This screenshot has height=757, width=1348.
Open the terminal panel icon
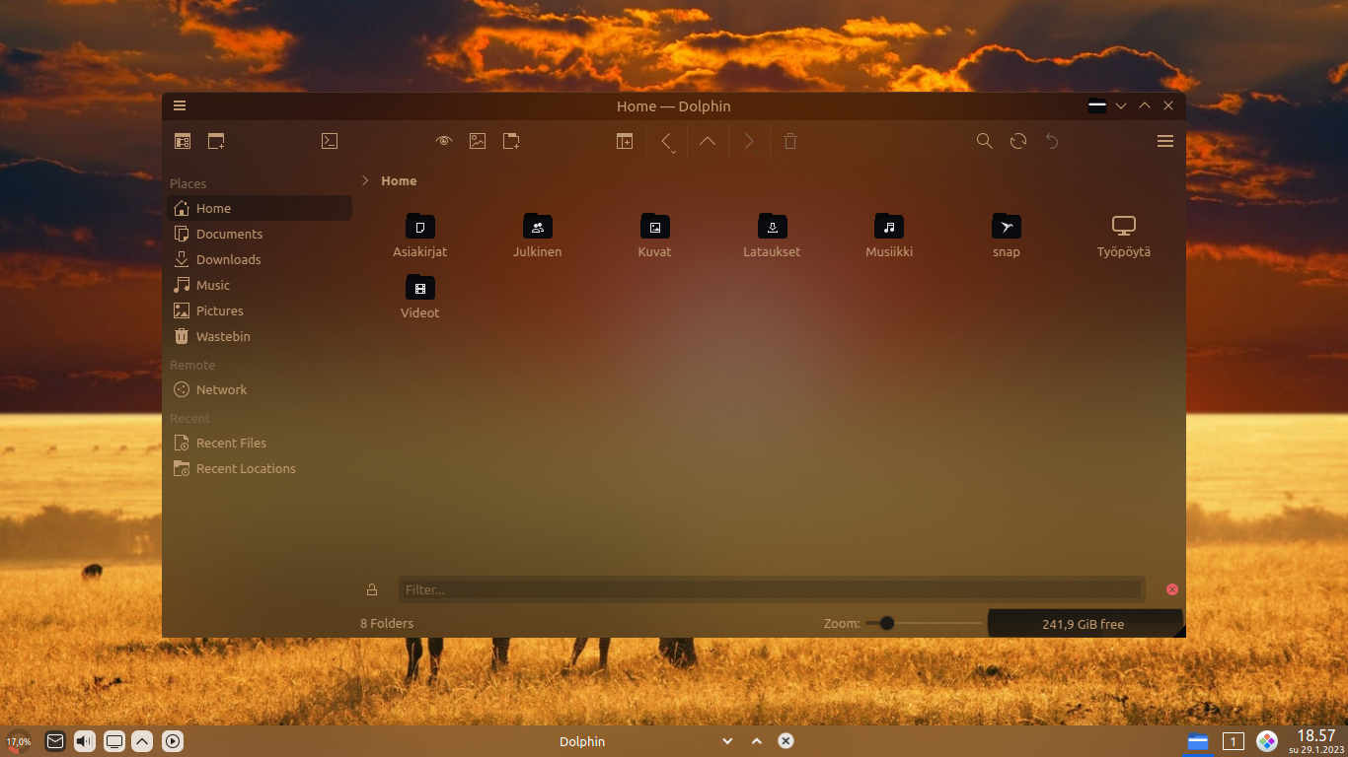[330, 141]
